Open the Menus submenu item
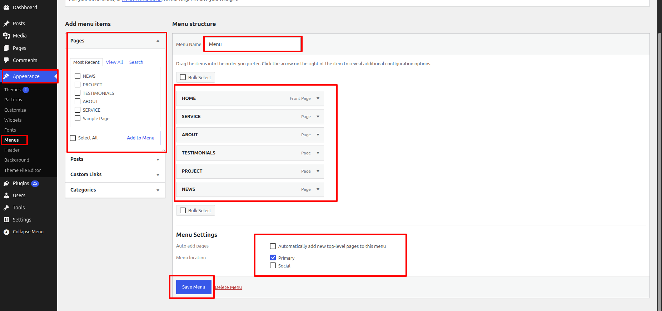Viewport: 662px width, 311px height. (x=11, y=140)
